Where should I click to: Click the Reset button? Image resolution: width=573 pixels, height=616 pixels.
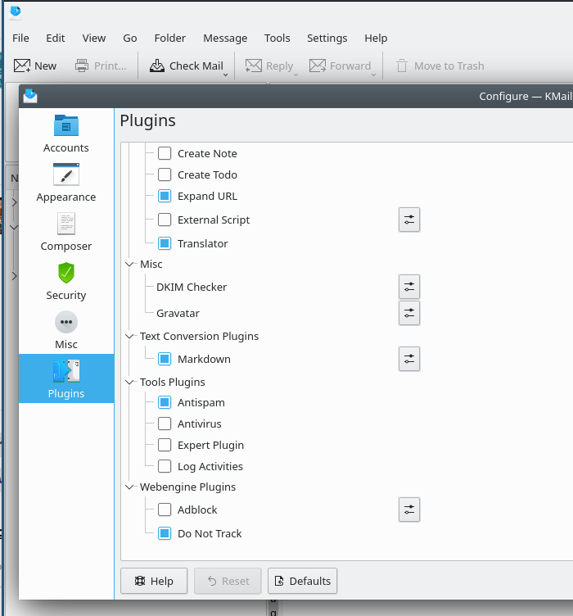click(x=228, y=581)
